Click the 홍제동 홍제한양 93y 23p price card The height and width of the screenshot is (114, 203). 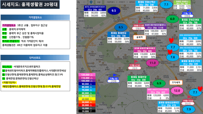point(139,81)
